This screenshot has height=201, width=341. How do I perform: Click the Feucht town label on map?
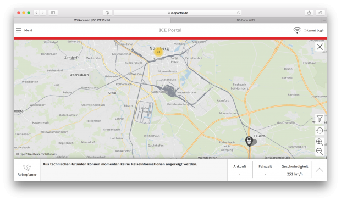pyautogui.click(x=259, y=136)
